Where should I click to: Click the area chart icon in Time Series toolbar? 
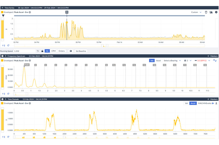[211, 12]
